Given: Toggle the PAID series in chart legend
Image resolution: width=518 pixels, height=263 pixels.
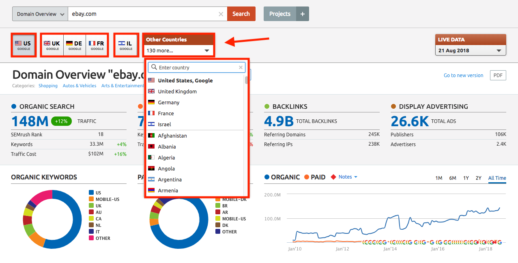Looking at the screenshot, I should tap(315, 177).
